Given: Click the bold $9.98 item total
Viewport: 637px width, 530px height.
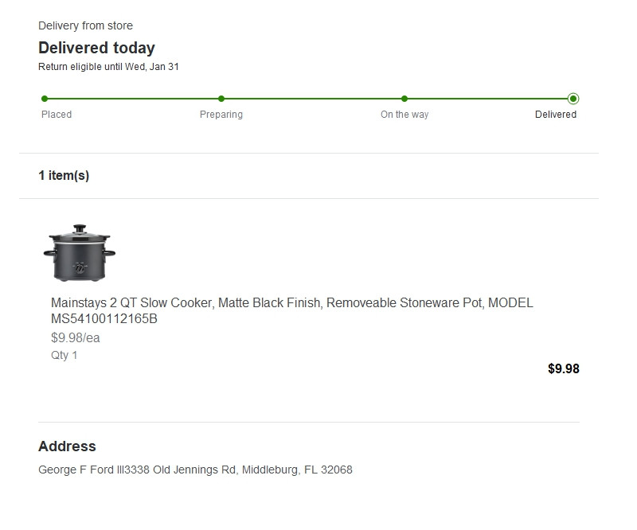Looking at the screenshot, I should pos(564,368).
